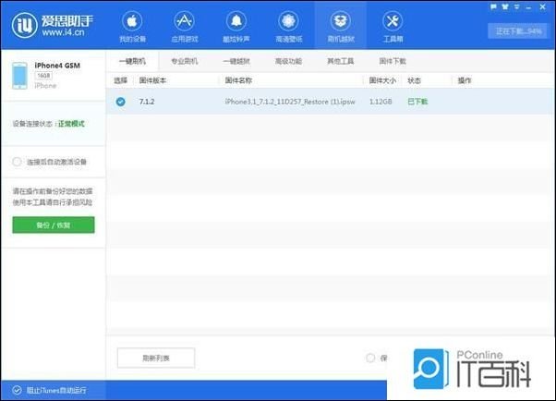Click the 固件大小 column header
This screenshot has width=556, height=401.
[382, 80]
